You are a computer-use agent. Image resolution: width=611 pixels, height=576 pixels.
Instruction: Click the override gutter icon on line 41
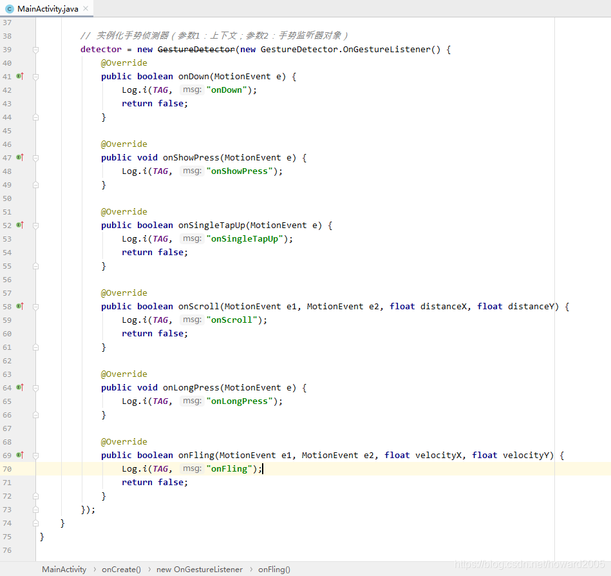pos(20,77)
